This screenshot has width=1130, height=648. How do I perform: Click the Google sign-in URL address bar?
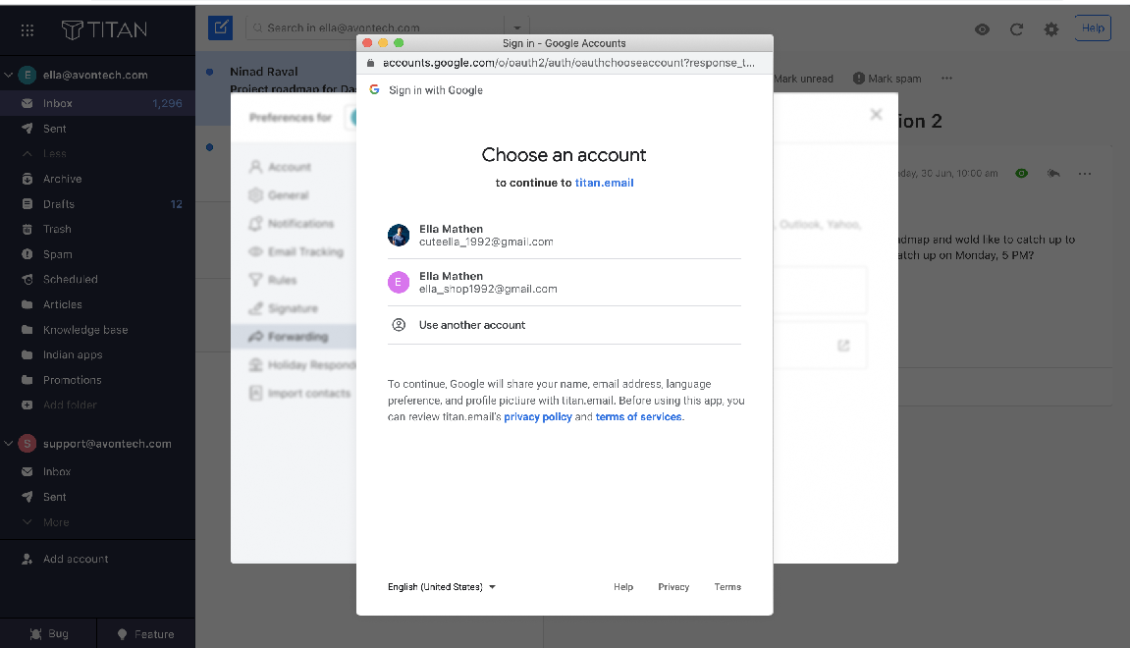tap(567, 63)
